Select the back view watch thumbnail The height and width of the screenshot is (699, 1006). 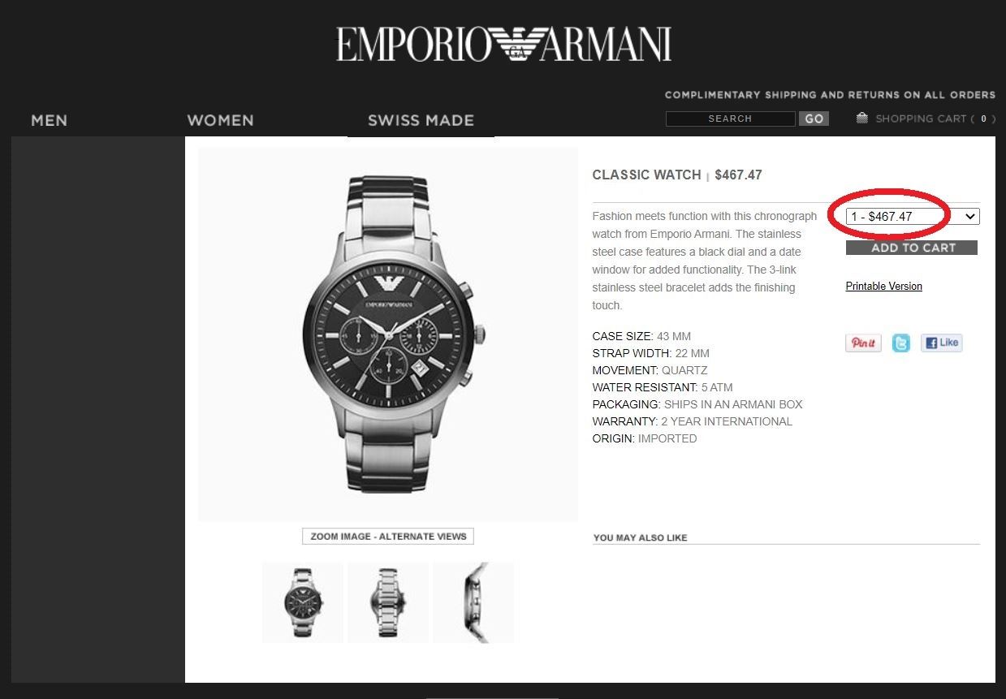387,602
